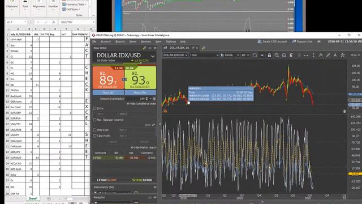Viewport: 362px width, 204px height.
Task: Click the Excel formula bar showing USD/TRY
Action: coord(76,22)
